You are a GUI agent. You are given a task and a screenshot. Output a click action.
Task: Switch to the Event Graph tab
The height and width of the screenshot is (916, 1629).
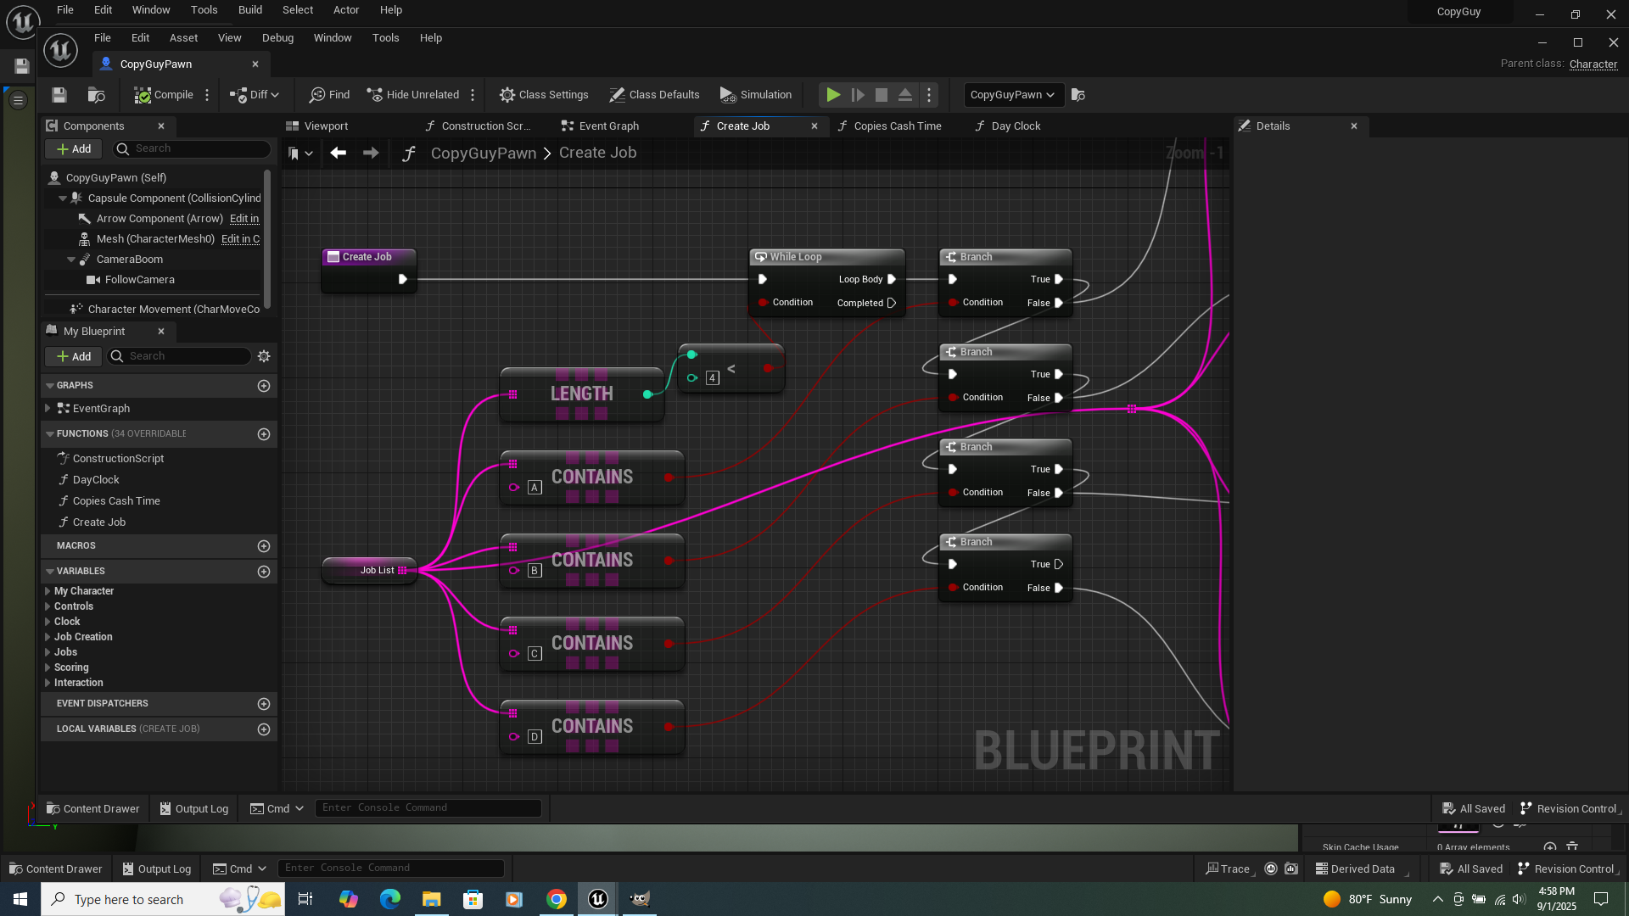point(607,126)
